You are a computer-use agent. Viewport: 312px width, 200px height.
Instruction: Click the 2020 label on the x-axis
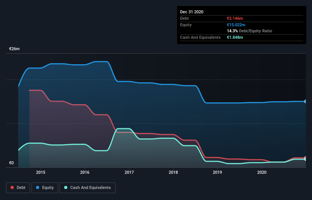(262, 172)
